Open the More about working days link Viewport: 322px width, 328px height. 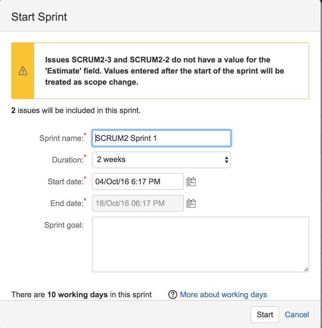click(223, 295)
